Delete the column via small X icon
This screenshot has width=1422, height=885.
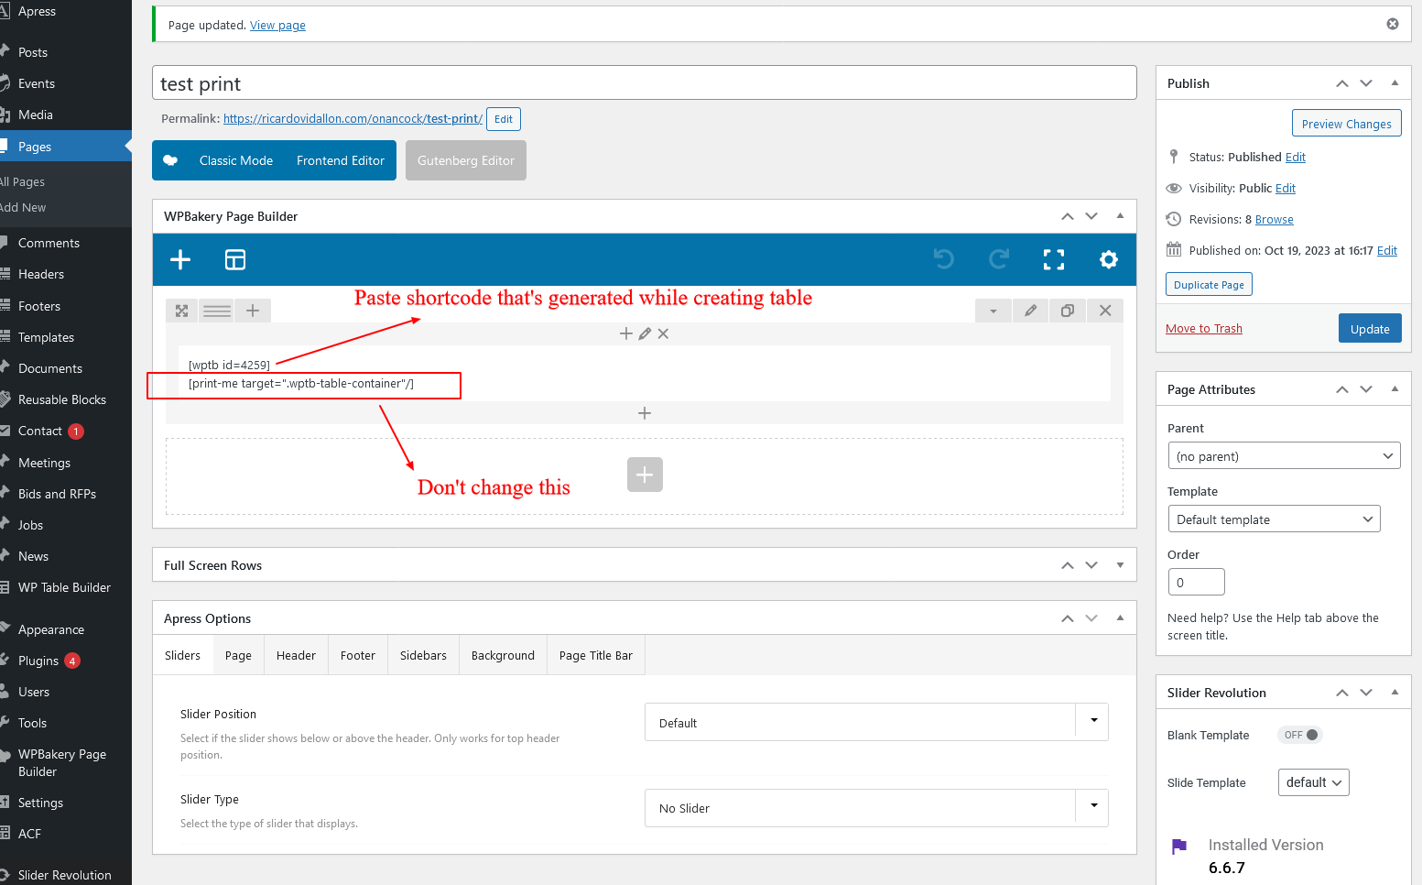663,333
